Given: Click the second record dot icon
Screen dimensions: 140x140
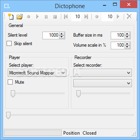Looking at the screenshot, I should [x=97, y=17].
